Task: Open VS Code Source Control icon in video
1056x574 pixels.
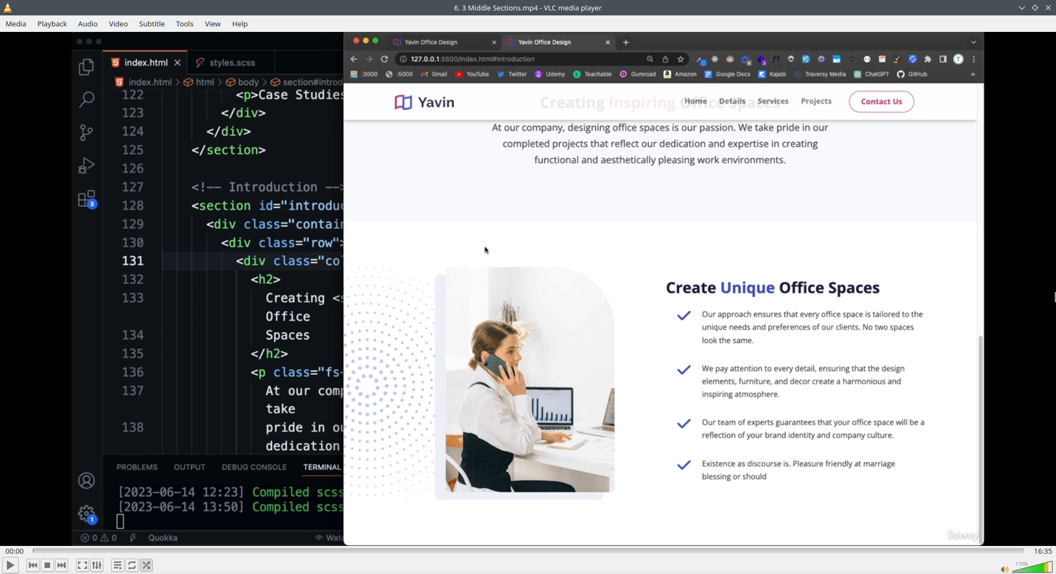Action: click(x=86, y=133)
